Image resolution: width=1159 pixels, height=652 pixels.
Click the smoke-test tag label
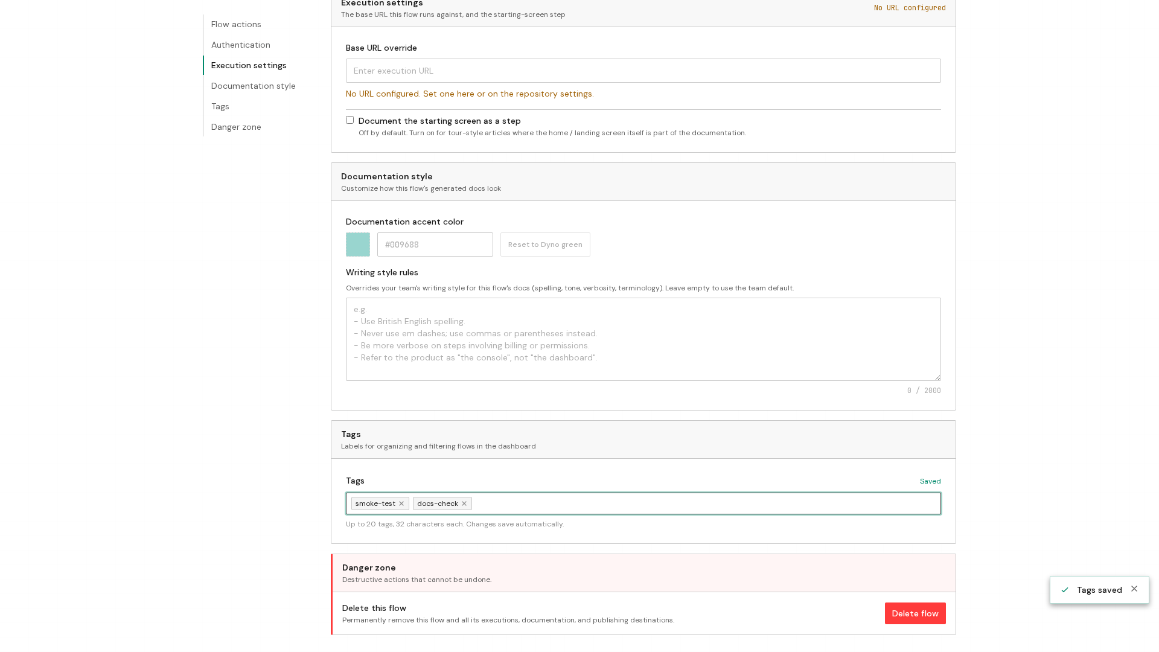click(375, 503)
